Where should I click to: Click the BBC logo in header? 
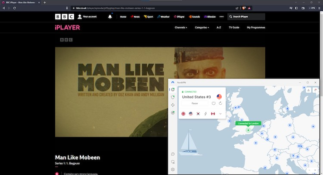coord(65,17)
